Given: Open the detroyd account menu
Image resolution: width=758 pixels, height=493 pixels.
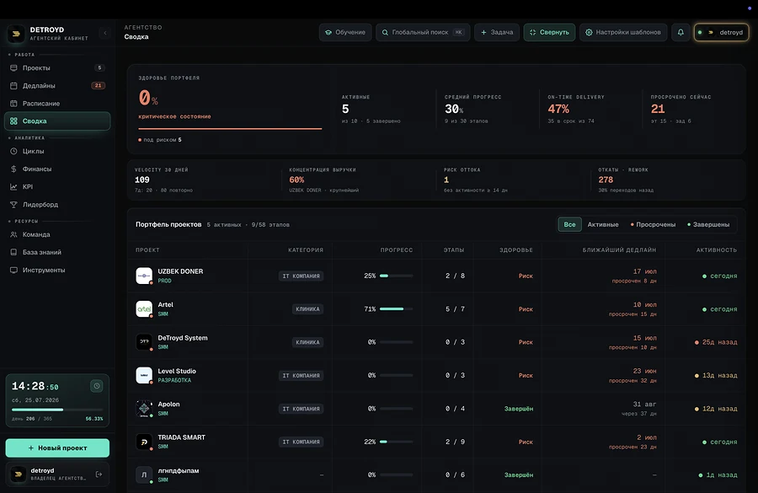Looking at the screenshot, I should point(721,32).
